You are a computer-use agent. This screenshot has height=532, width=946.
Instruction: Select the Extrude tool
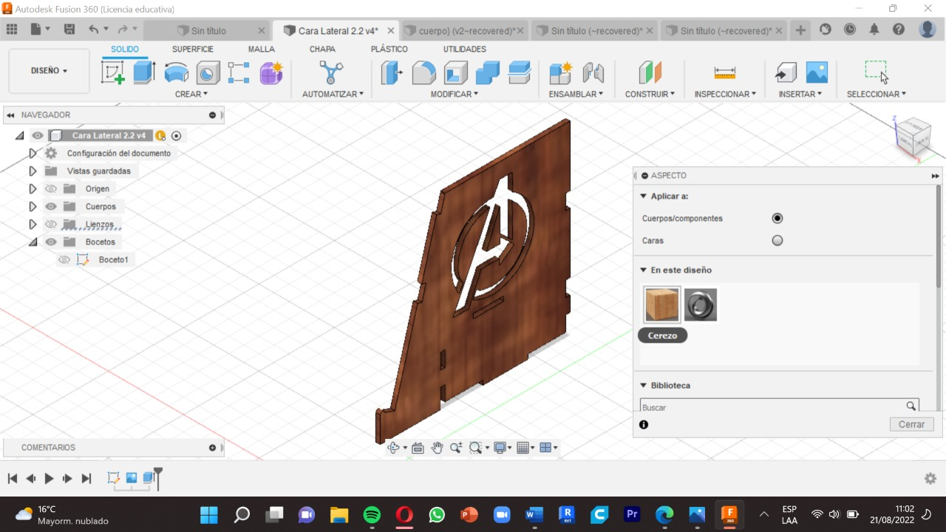click(x=144, y=72)
